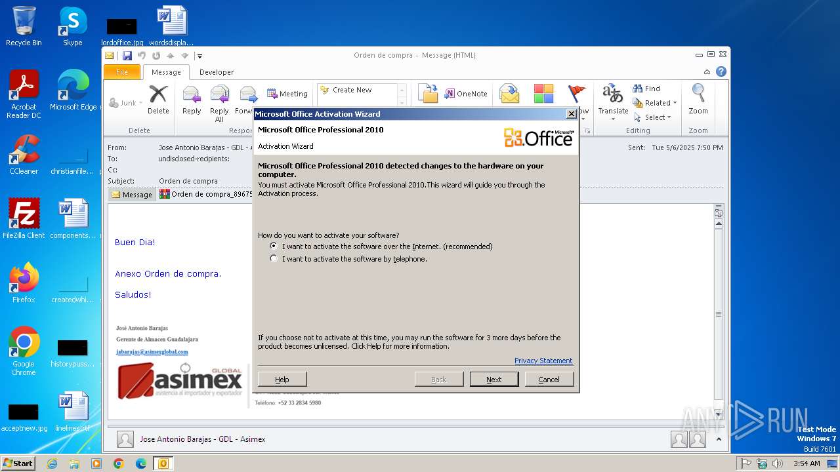Open FileZilla Client desktop shortcut

click(24, 218)
